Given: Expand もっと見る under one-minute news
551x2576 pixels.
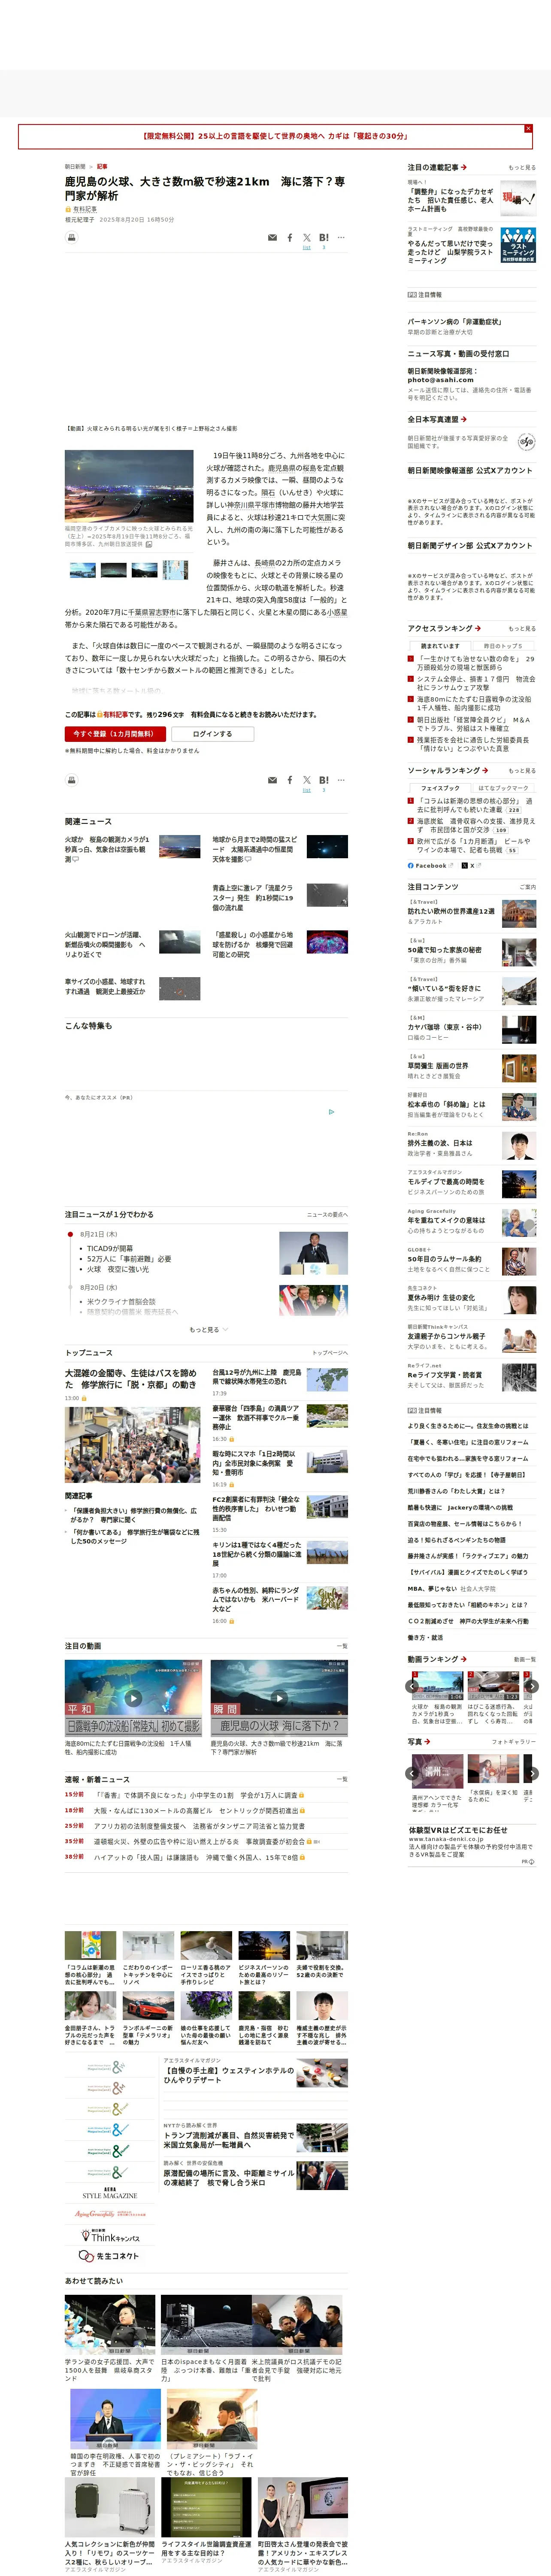Looking at the screenshot, I should coord(208,1330).
